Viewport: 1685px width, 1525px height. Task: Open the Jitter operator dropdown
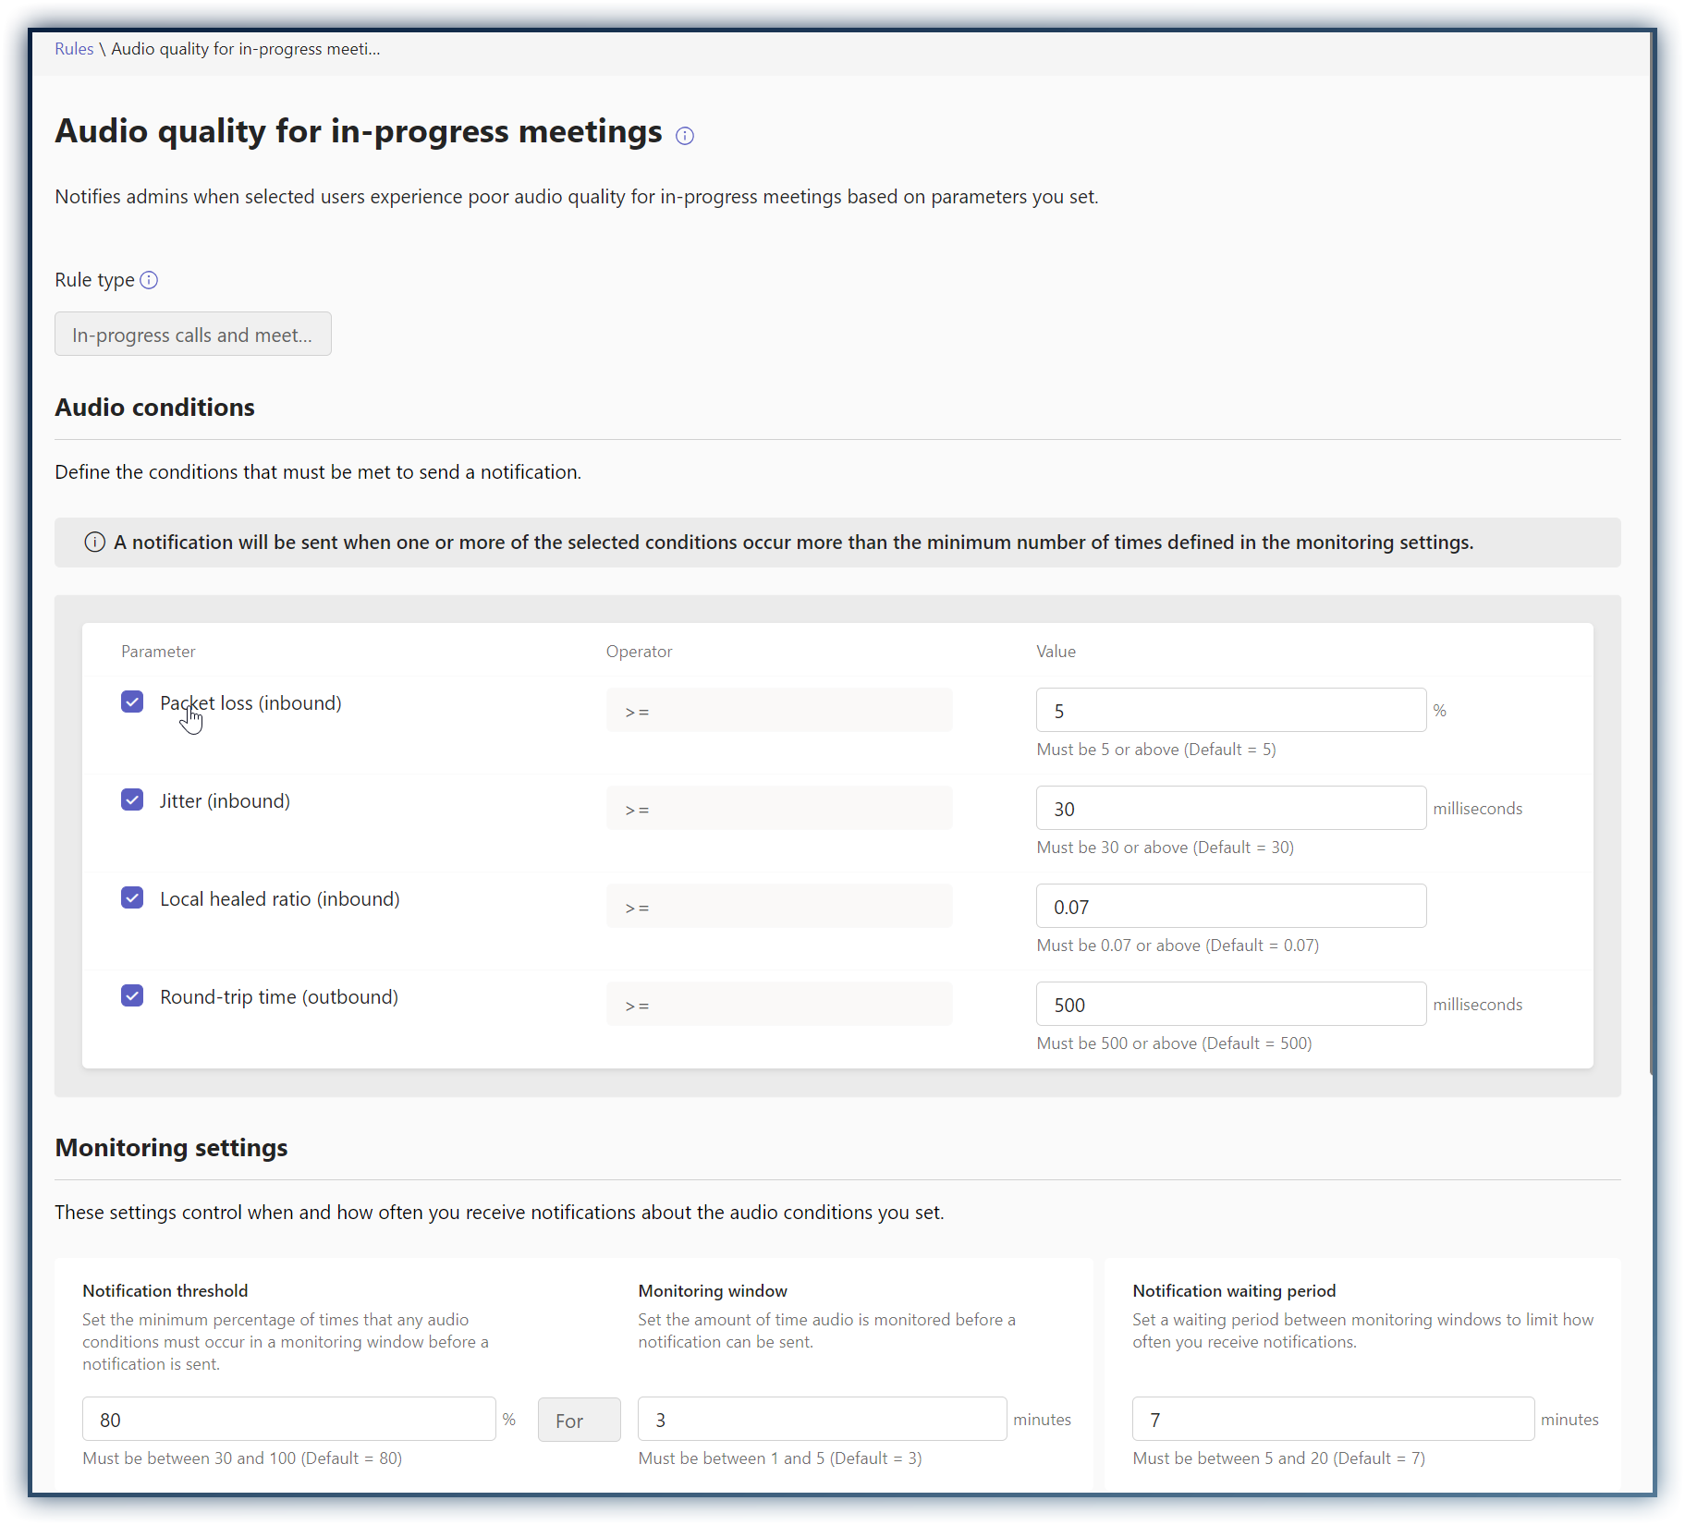pyautogui.click(x=778, y=809)
